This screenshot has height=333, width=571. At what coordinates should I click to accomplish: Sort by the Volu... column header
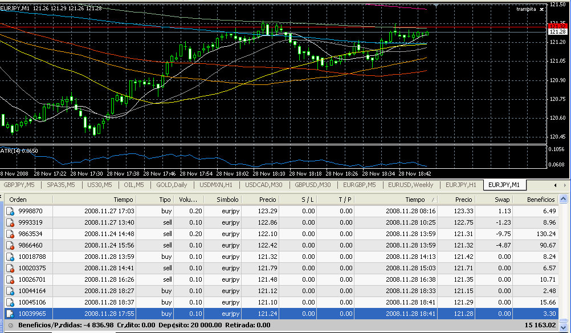pyautogui.click(x=189, y=200)
